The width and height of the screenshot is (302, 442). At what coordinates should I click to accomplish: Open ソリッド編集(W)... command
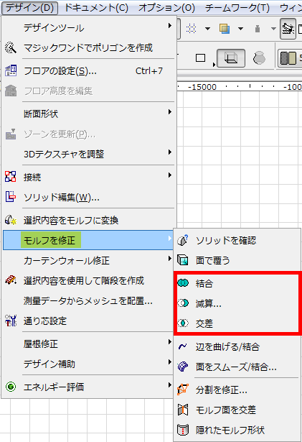tap(62, 198)
